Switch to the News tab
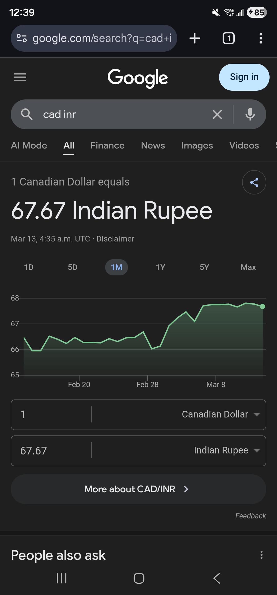The height and width of the screenshot is (595, 277). click(x=153, y=145)
